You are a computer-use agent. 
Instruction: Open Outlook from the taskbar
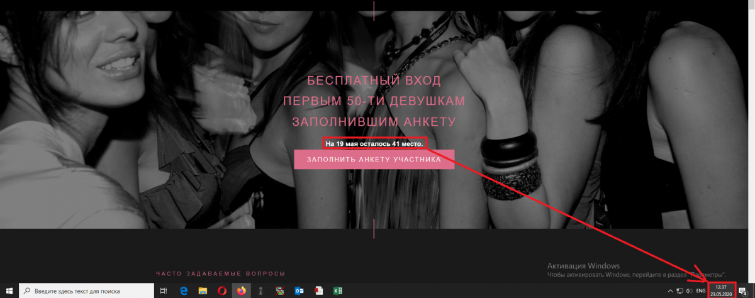299,291
